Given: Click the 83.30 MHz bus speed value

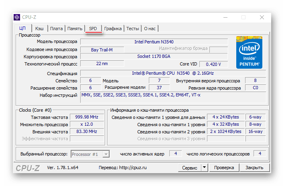Looking at the screenshot, I should click(87, 131).
